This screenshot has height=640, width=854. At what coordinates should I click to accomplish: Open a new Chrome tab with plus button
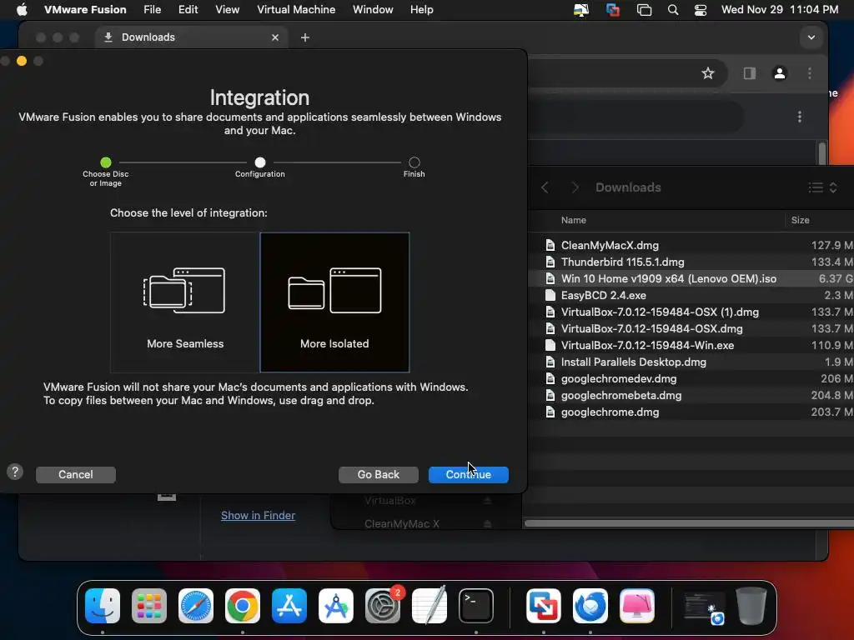pos(305,37)
